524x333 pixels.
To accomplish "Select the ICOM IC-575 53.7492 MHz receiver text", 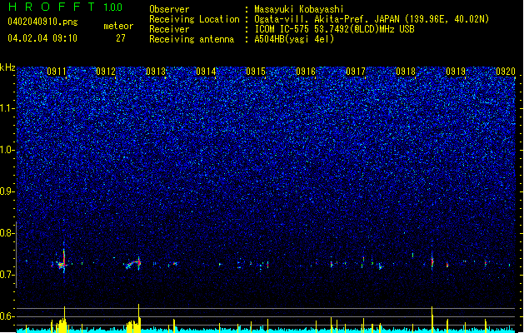I will 334,29.
